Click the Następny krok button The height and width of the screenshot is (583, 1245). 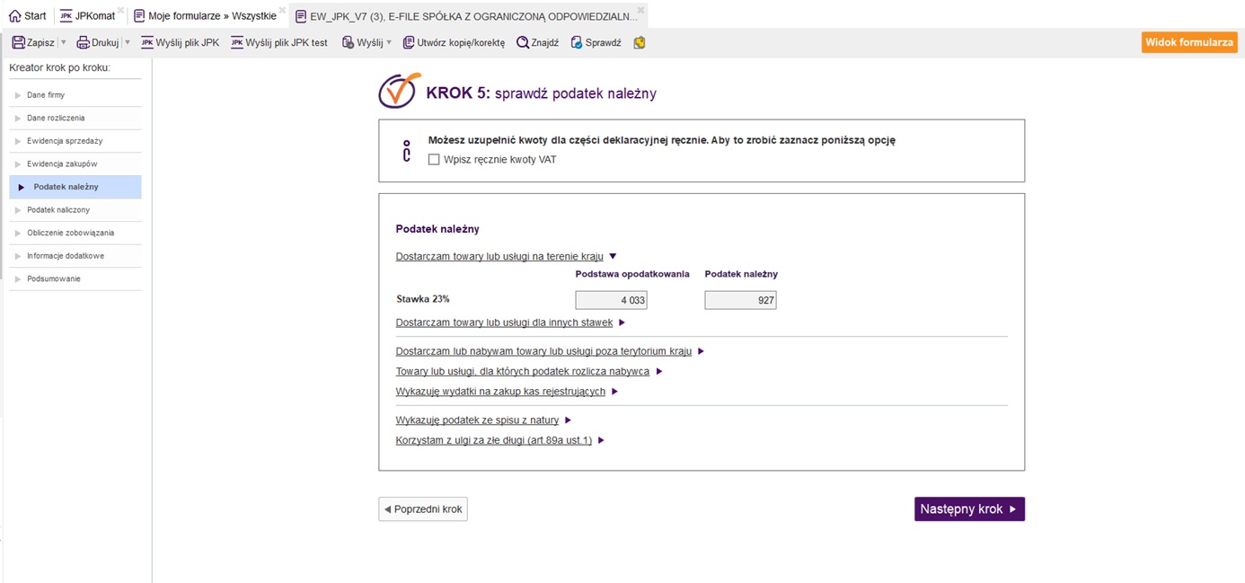pyautogui.click(x=968, y=509)
